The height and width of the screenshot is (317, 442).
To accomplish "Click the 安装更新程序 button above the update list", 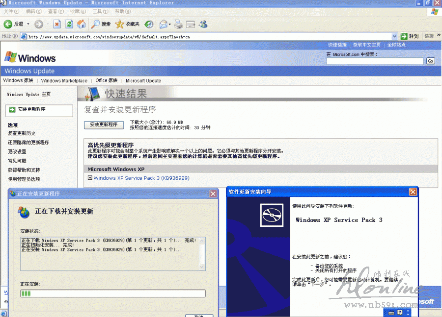I will point(104,125).
